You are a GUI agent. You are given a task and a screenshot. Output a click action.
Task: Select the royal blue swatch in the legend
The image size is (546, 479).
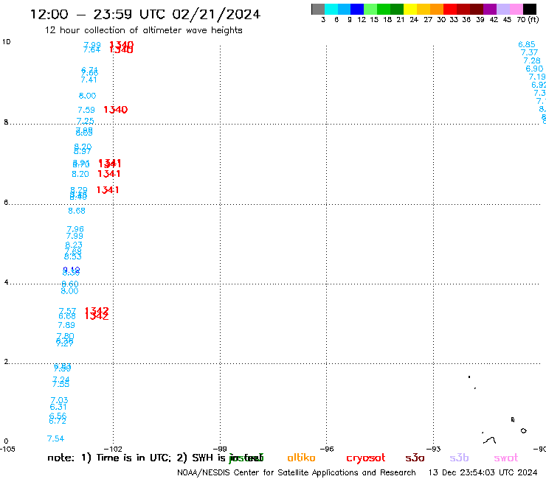click(x=358, y=9)
